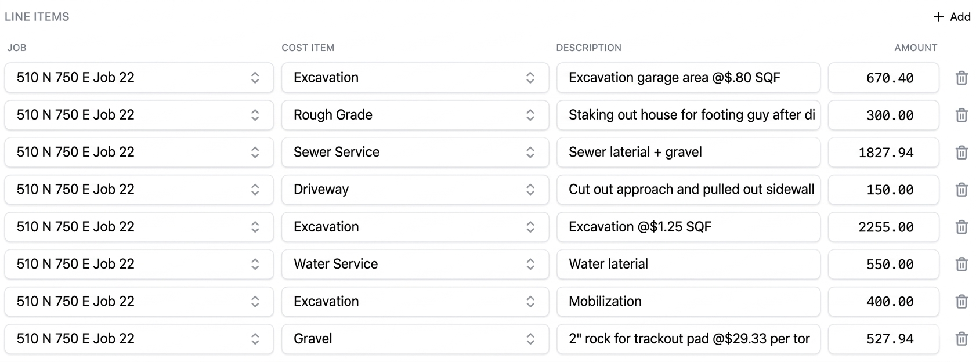This screenshot has width=976, height=362.
Task: Open the Rough Grade cost item dropdown
Action: (530, 115)
